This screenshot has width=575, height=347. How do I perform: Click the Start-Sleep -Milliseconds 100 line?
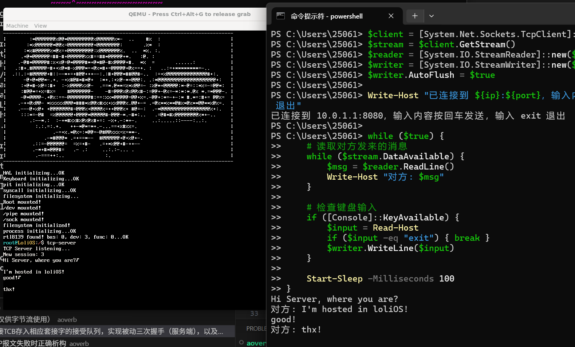coord(380,279)
